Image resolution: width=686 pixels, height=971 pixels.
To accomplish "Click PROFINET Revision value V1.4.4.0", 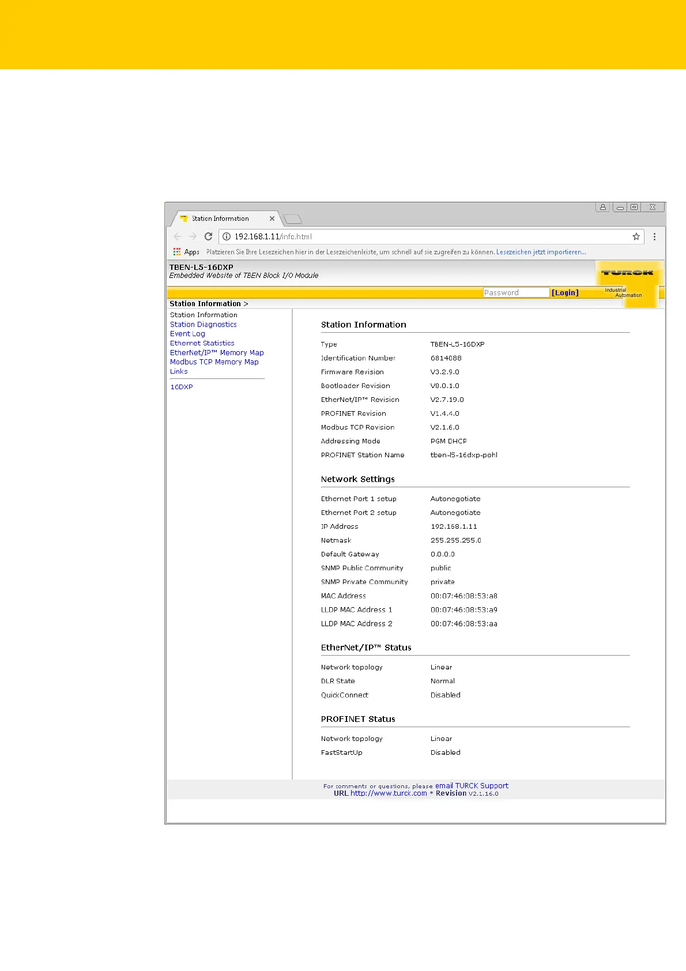I will coord(444,413).
